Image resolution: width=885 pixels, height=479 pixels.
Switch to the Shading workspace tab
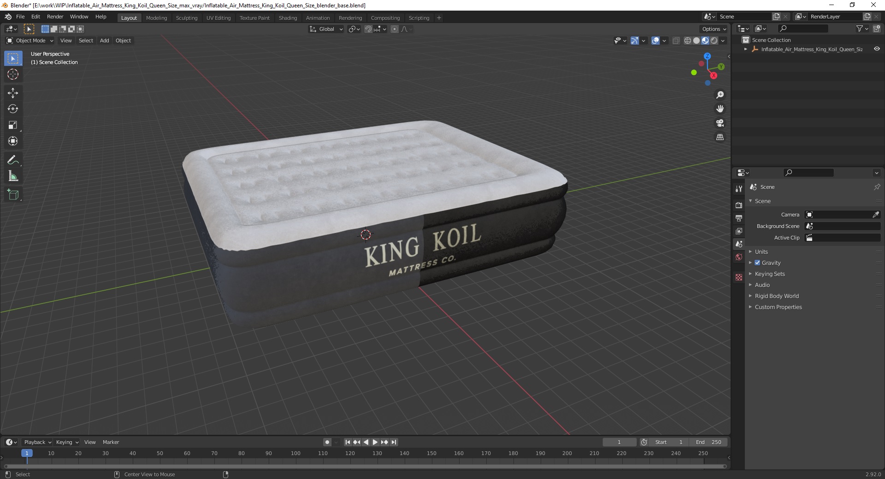tap(288, 18)
